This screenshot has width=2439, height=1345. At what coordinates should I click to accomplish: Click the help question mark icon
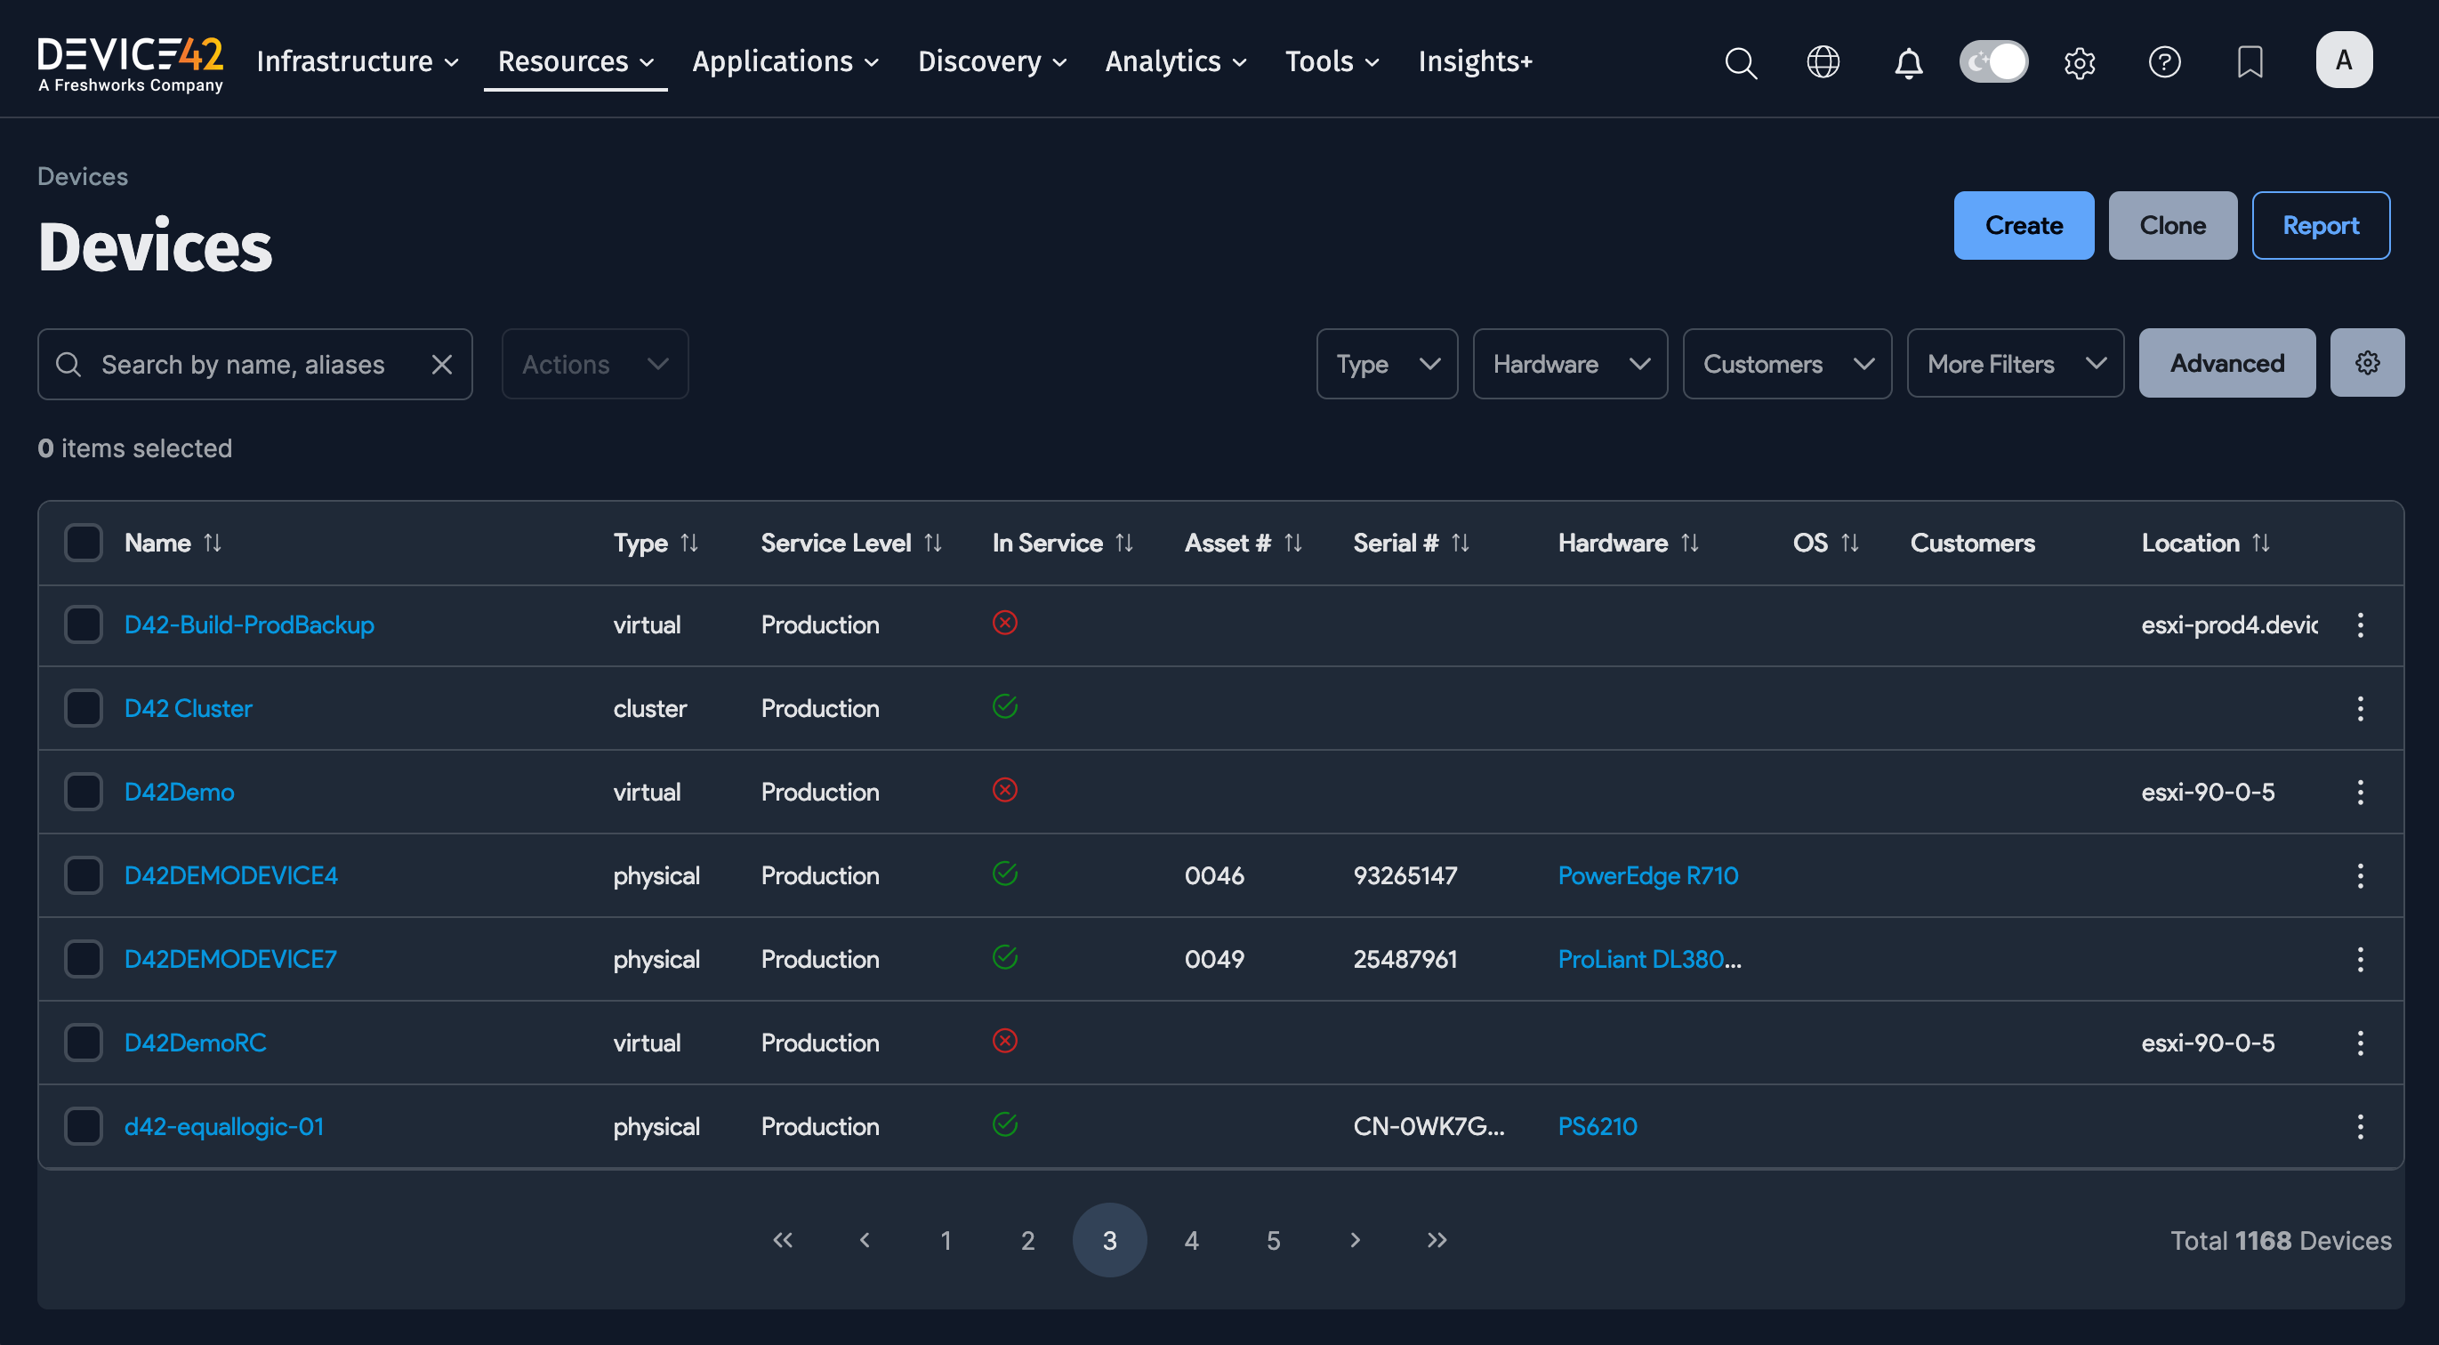[2164, 61]
